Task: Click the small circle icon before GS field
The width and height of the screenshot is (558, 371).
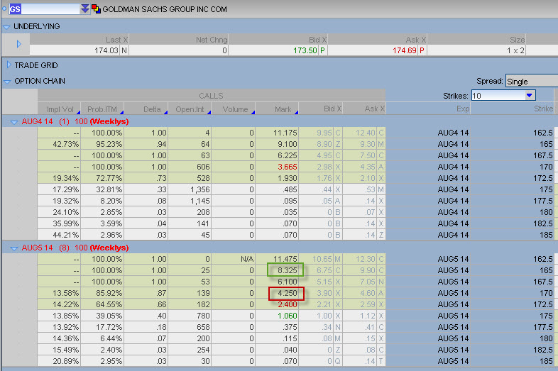Action: coord(4,9)
